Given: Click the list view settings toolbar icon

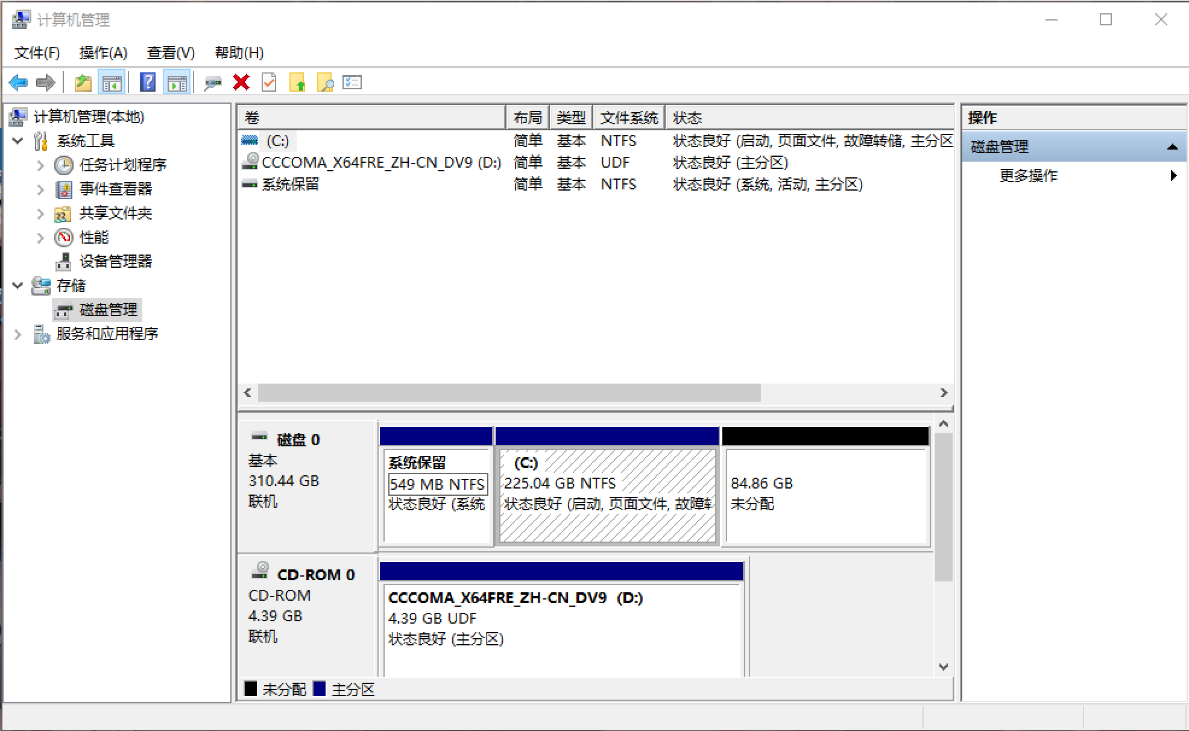Looking at the screenshot, I should [352, 82].
